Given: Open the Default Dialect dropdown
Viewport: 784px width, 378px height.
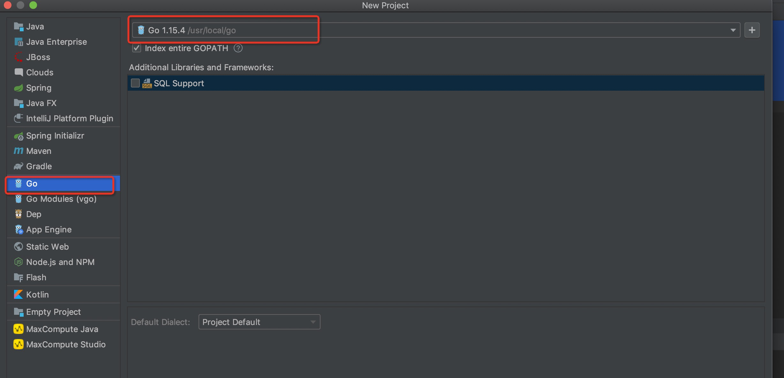Looking at the screenshot, I should (x=259, y=322).
